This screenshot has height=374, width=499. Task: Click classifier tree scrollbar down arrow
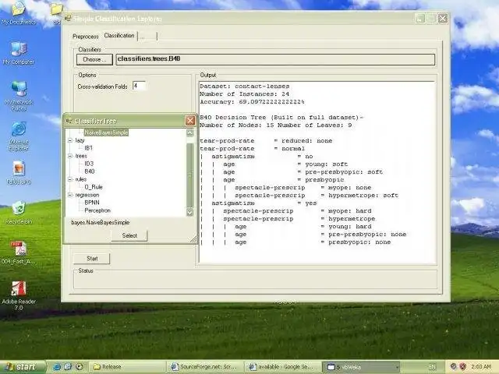point(189,213)
